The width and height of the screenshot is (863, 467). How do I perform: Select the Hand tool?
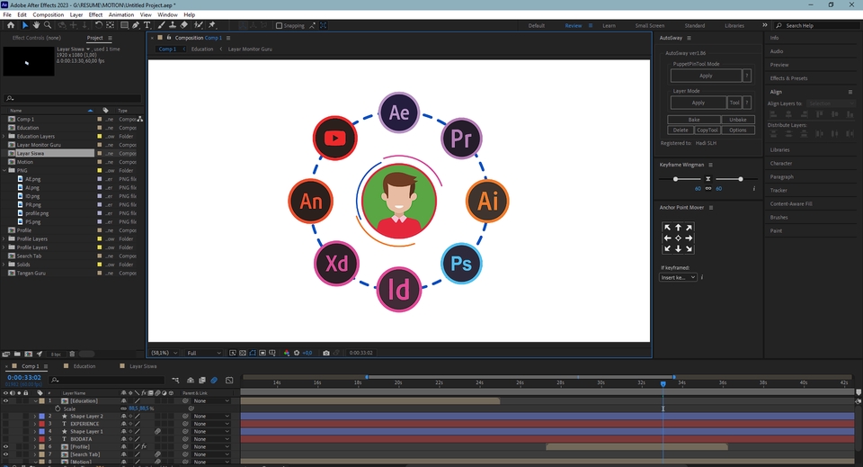tap(36, 25)
